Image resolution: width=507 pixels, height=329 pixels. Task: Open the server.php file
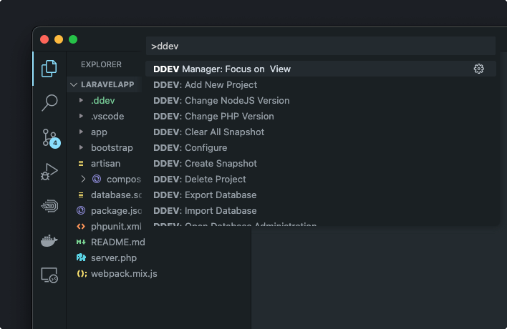[113, 257]
